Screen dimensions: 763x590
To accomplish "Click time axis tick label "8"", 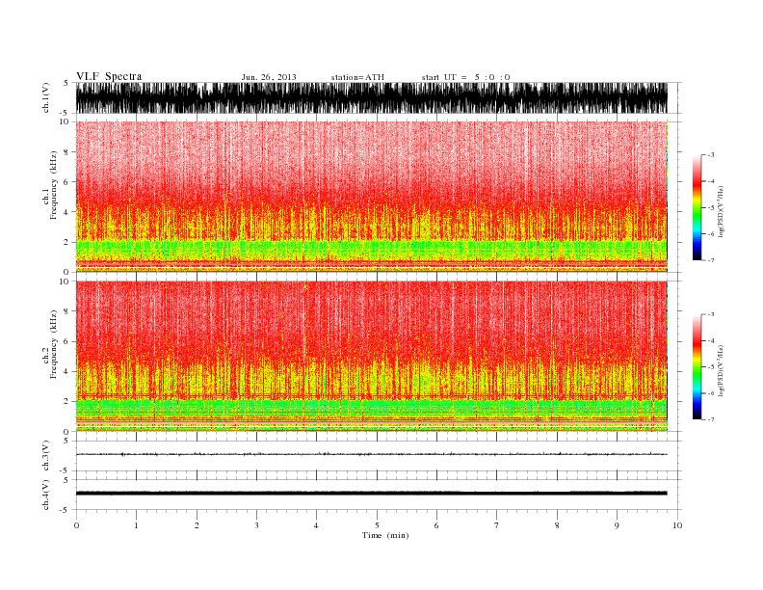I will (557, 525).
